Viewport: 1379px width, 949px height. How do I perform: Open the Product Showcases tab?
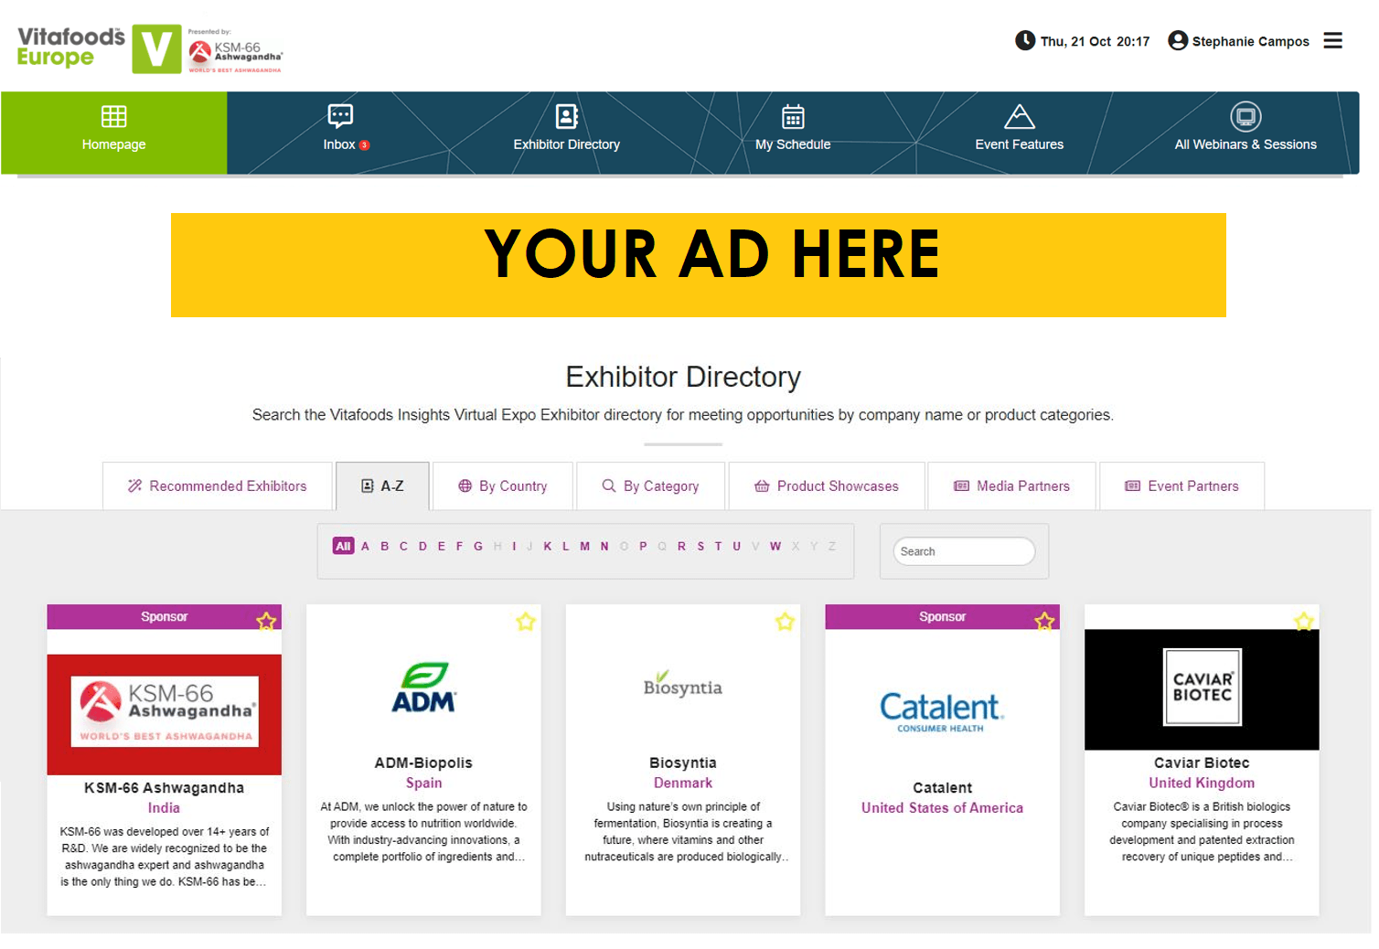click(827, 485)
